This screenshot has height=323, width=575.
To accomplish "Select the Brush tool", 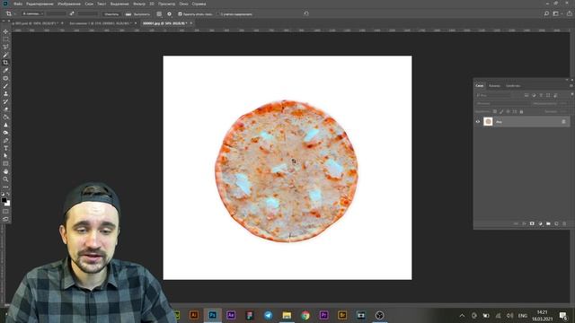I will click(5, 86).
